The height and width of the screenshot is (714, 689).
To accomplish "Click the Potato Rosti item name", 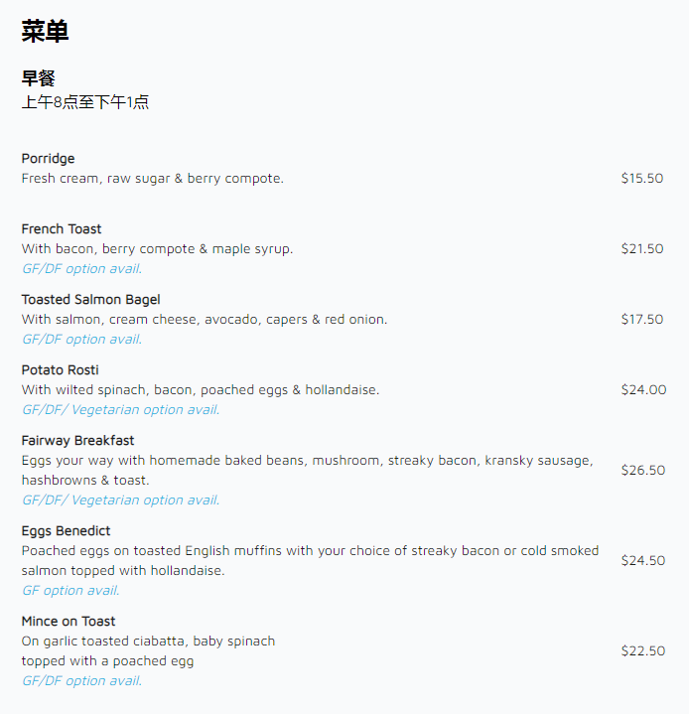I will 60,370.
